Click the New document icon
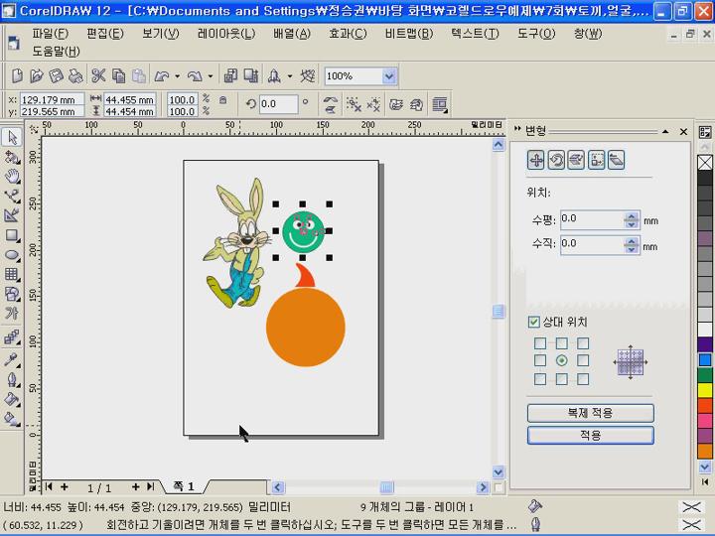The width and height of the screenshot is (715, 536). pos(17,75)
